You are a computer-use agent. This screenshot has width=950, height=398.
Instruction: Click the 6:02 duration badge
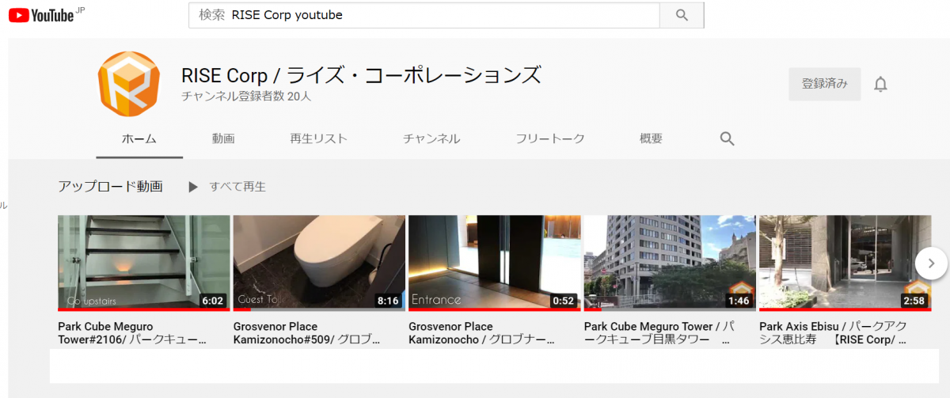point(213,301)
